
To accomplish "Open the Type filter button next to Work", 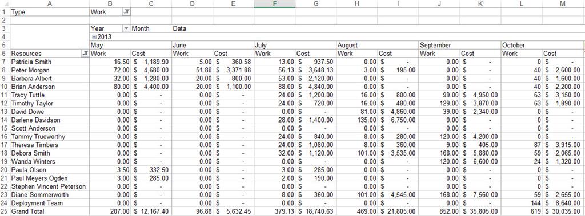I will click(x=126, y=12).
